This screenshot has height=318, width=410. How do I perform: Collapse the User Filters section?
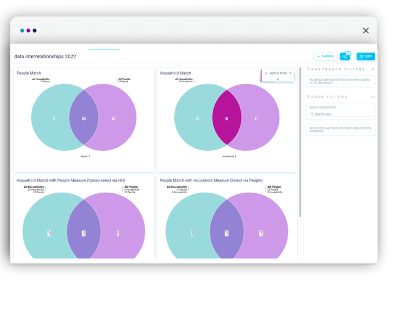coord(373,96)
